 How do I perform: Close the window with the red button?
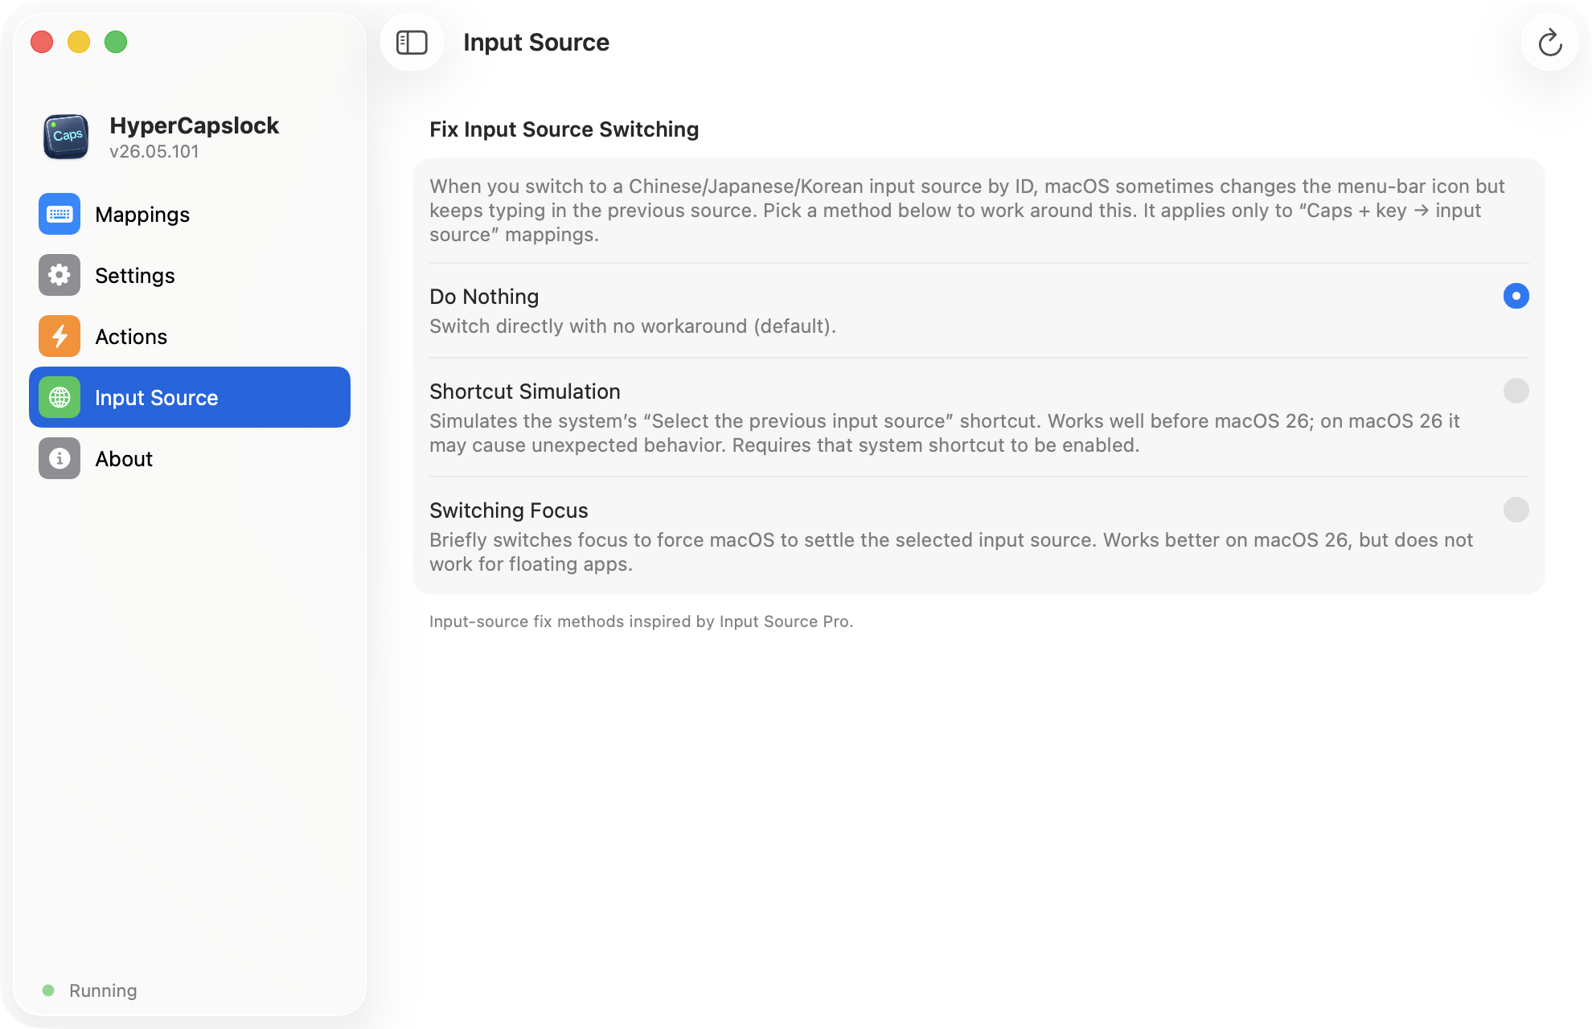pos(42,42)
